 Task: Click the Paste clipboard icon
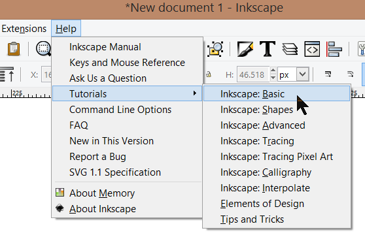(14, 49)
